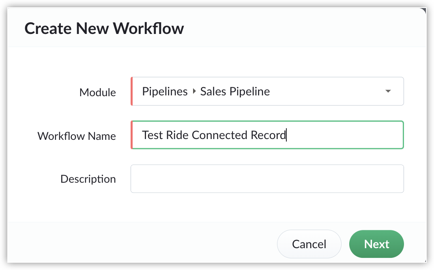The image size is (434, 270).
Task: Focus the empty Description field
Action: (x=267, y=179)
